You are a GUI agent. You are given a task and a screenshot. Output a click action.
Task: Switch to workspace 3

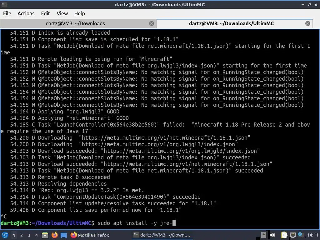coord(29,235)
